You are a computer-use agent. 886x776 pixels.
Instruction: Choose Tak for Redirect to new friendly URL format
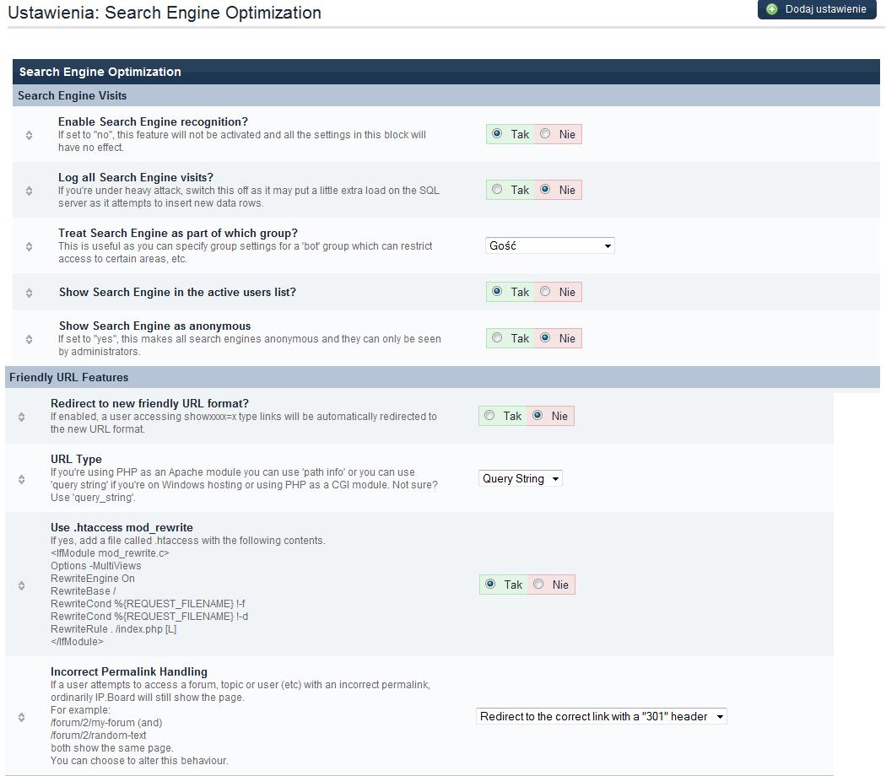coord(489,416)
